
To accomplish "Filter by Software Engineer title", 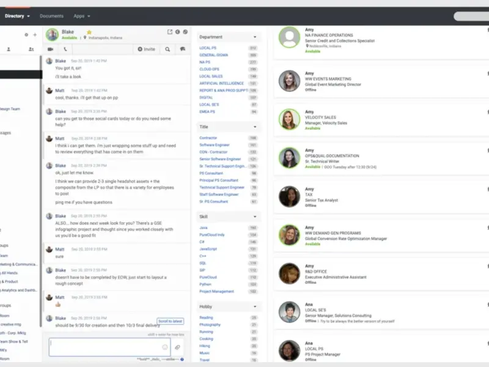I will point(215,145).
